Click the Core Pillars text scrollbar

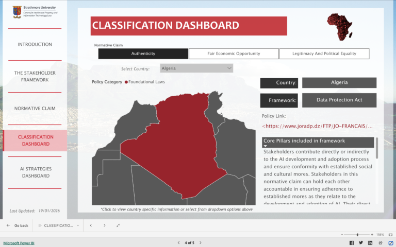coord(377,148)
